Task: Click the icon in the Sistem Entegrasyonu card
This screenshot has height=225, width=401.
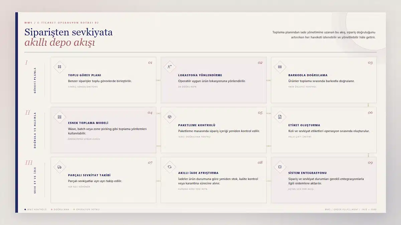Action: pyautogui.click(x=280, y=167)
